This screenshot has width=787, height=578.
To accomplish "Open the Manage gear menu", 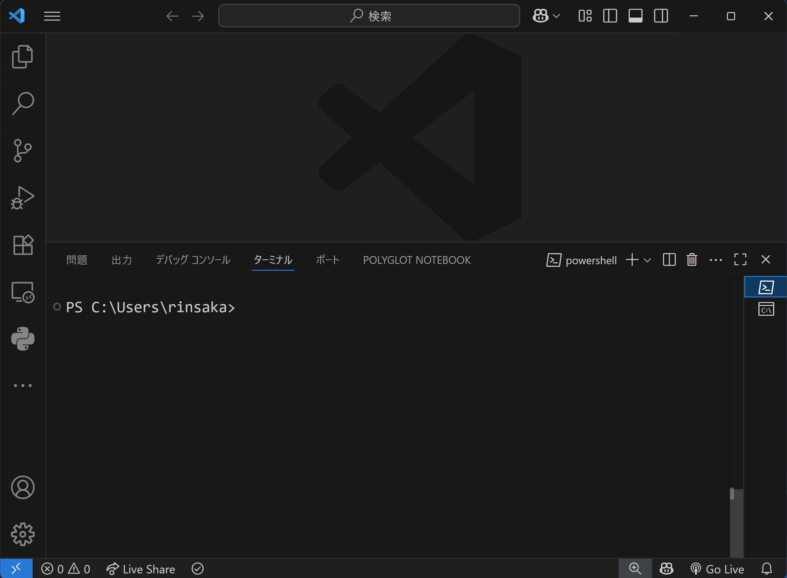I will [x=23, y=534].
